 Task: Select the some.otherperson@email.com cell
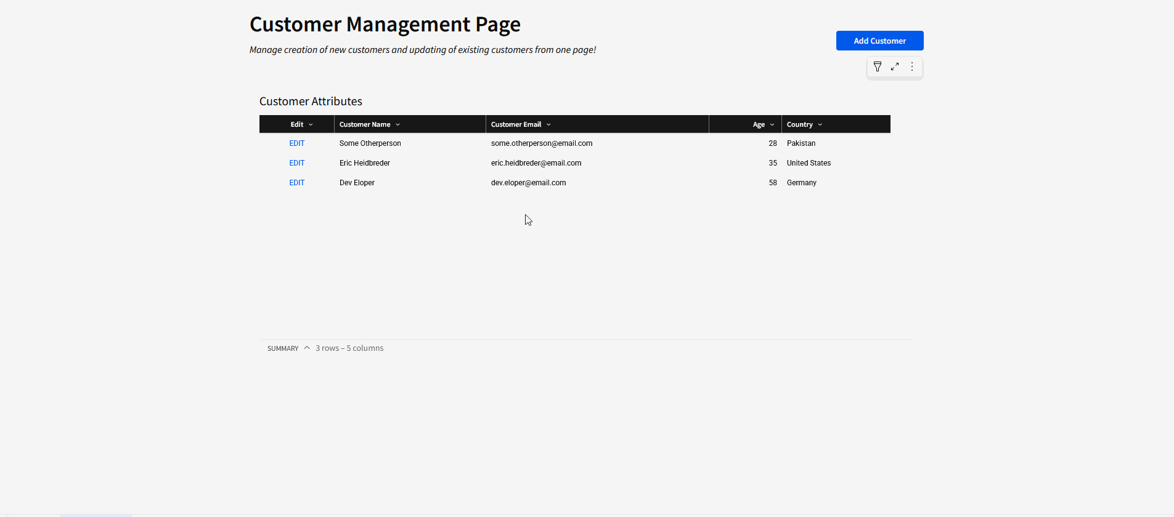541,143
